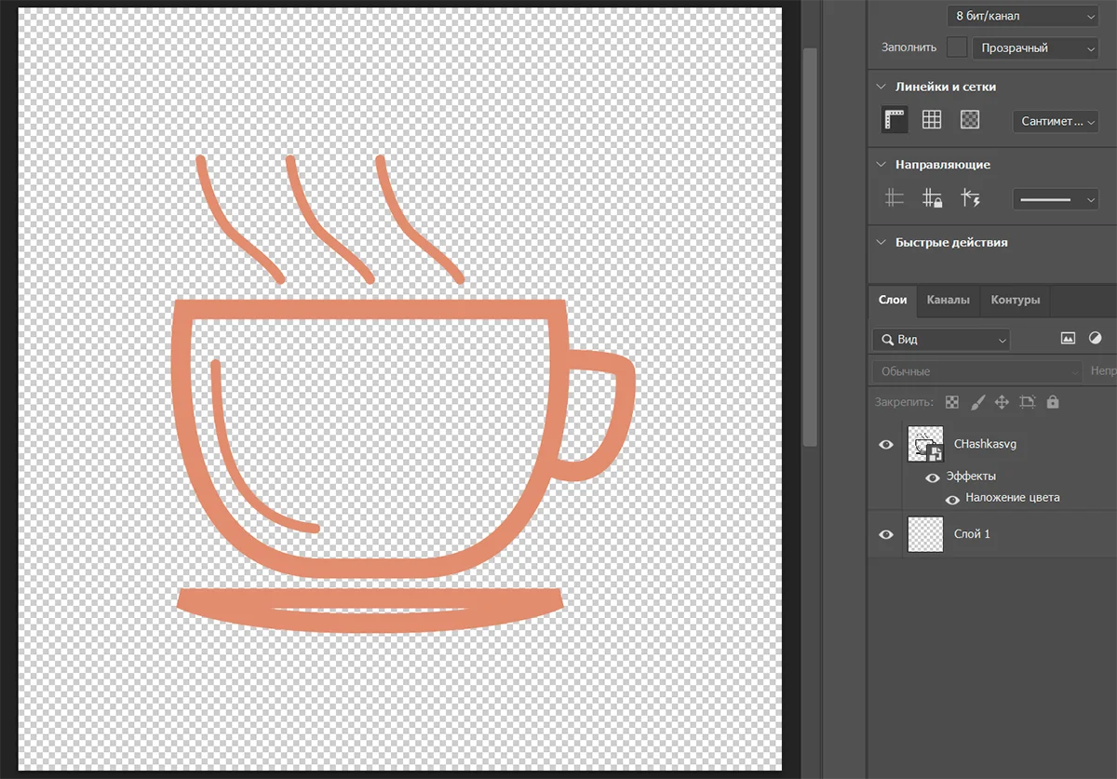The height and width of the screenshot is (779, 1117).
Task: Open the Обычные blend mode dropdown
Action: pyautogui.click(x=976, y=371)
